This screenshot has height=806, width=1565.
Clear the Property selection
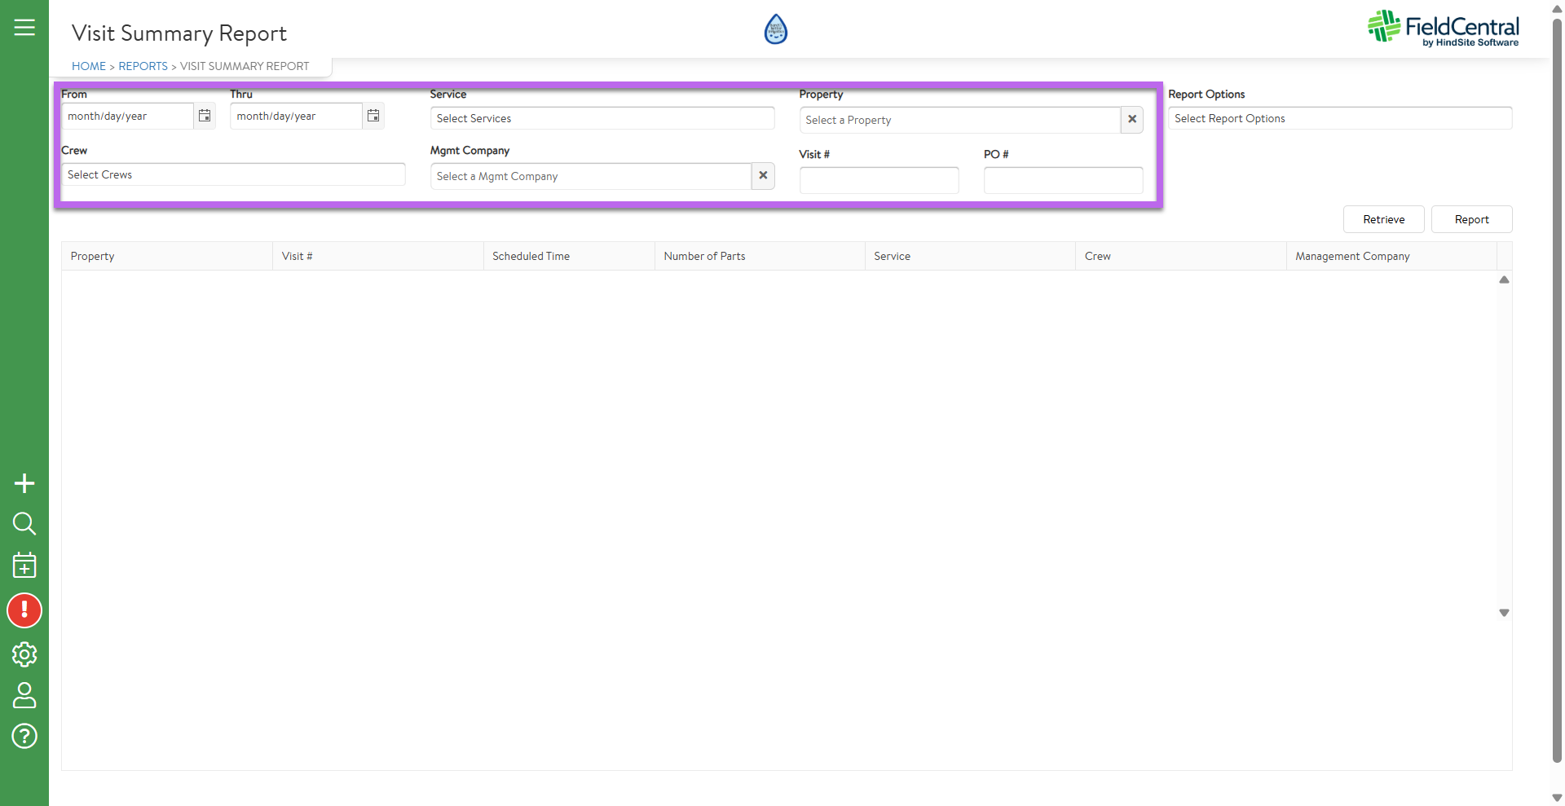point(1131,120)
